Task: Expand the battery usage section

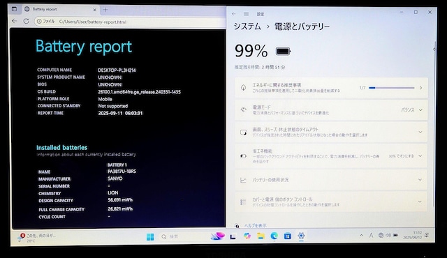Action: (x=331, y=180)
